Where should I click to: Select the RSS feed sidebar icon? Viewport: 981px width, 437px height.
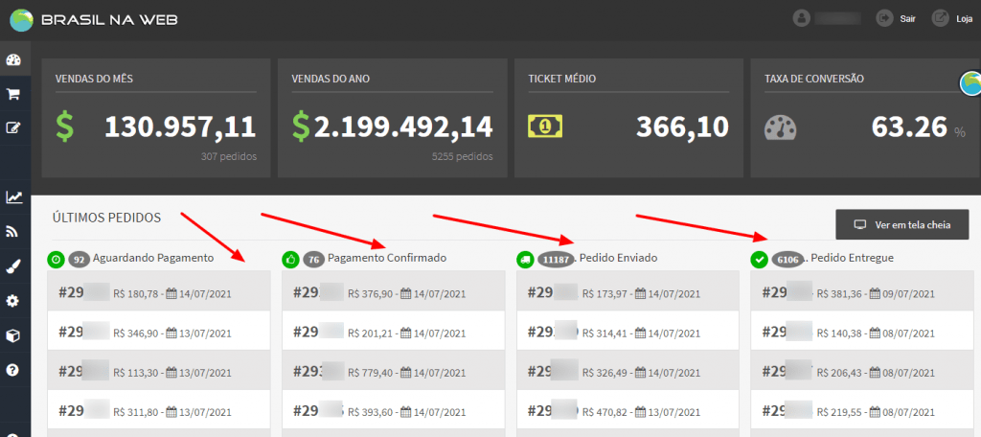pyautogui.click(x=14, y=231)
